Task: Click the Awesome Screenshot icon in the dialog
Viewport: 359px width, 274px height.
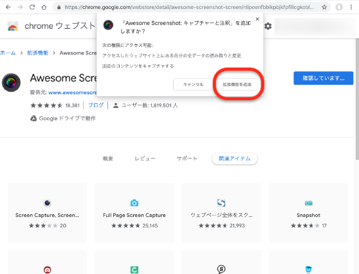Action: [x=108, y=25]
